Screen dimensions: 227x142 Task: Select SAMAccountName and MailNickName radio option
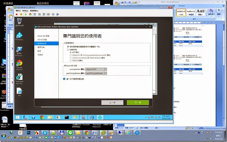tap(71, 58)
